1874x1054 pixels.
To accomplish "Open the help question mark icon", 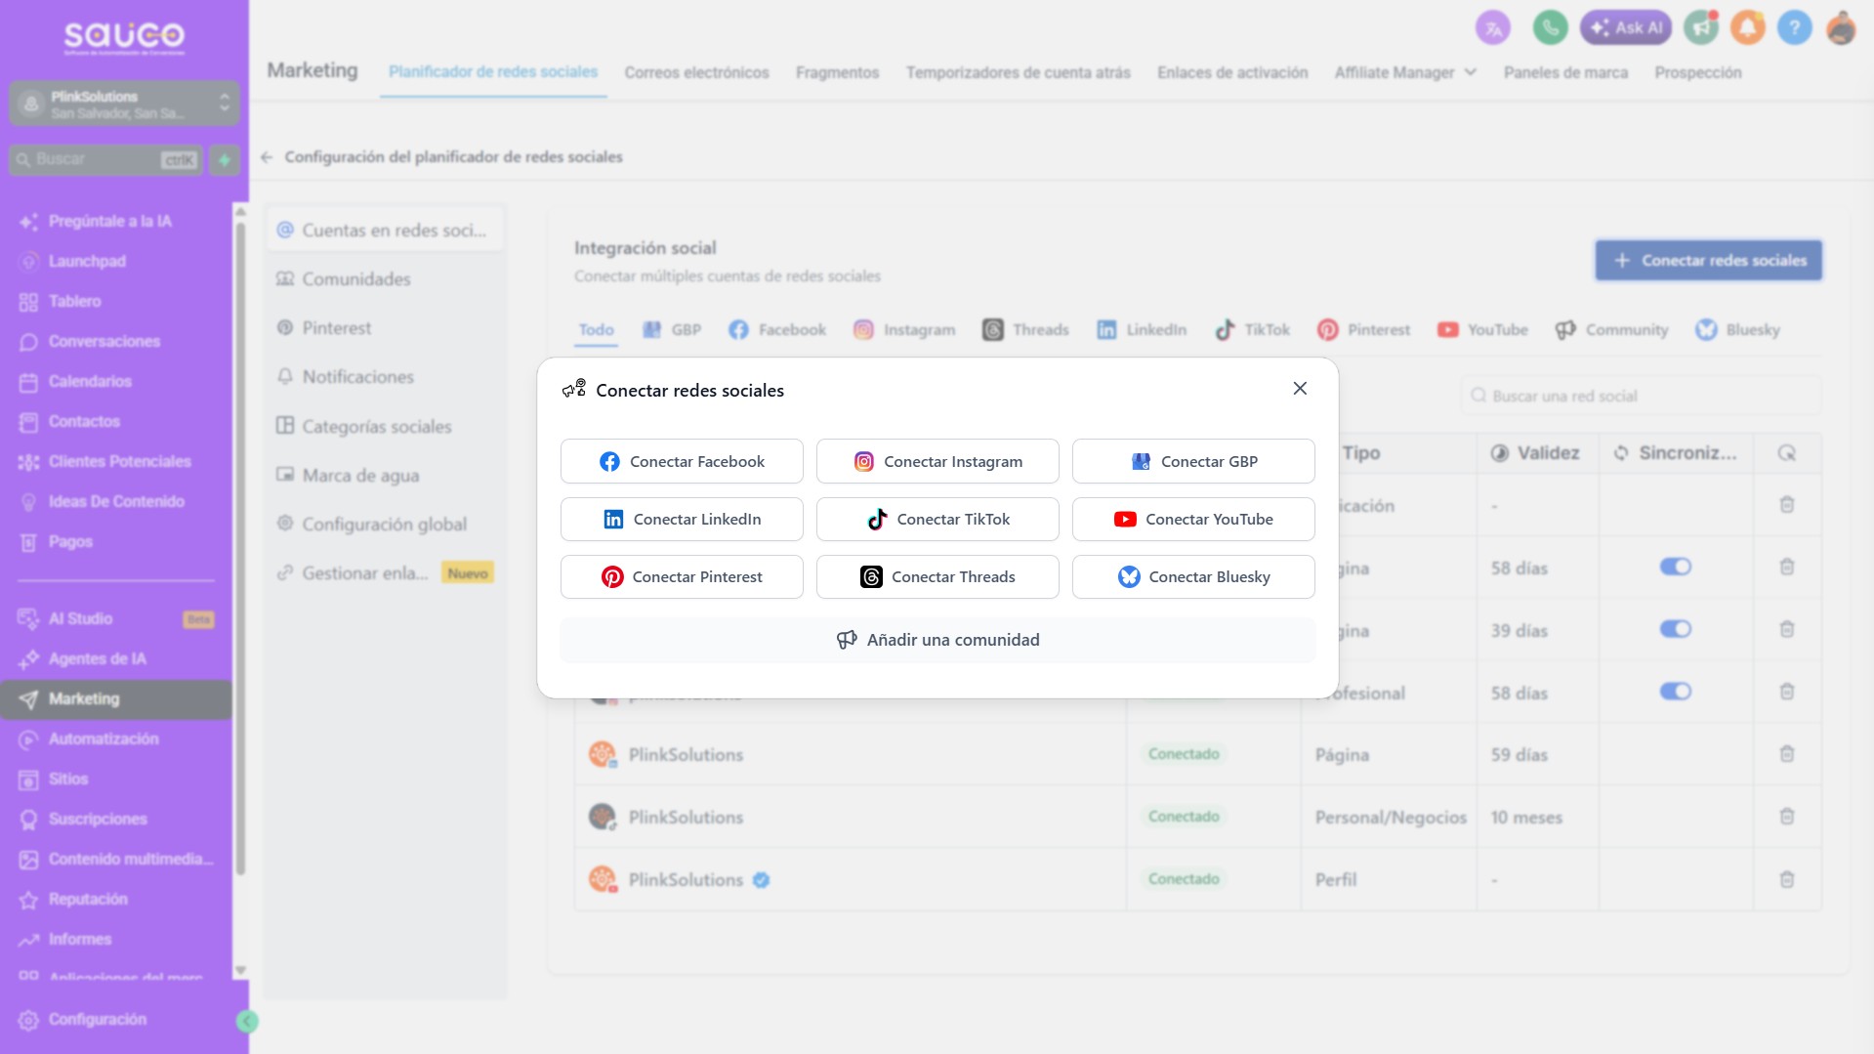I will (1795, 28).
